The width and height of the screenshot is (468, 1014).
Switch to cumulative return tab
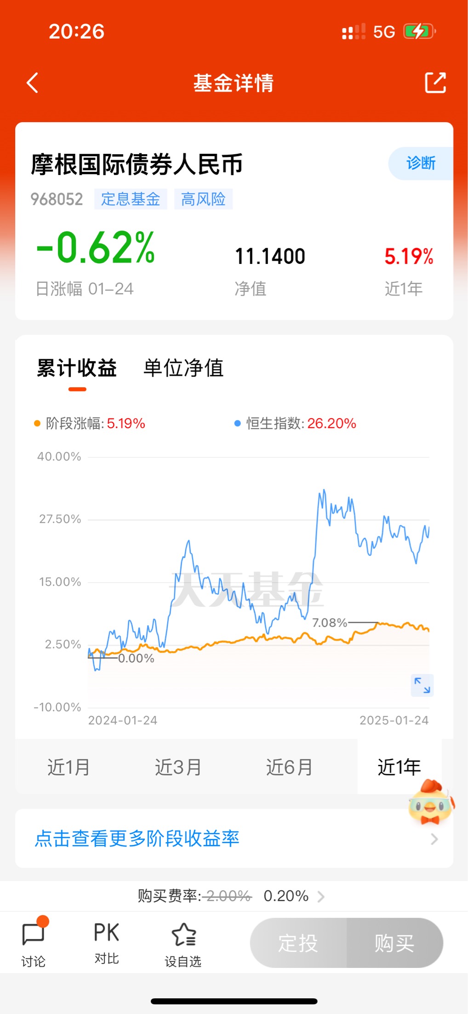[x=77, y=368]
